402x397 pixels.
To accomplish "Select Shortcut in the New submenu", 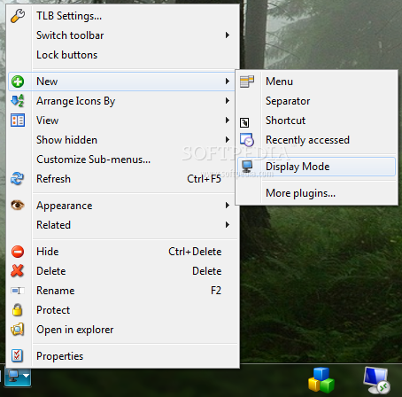I will pyautogui.click(x=316, y=121).
